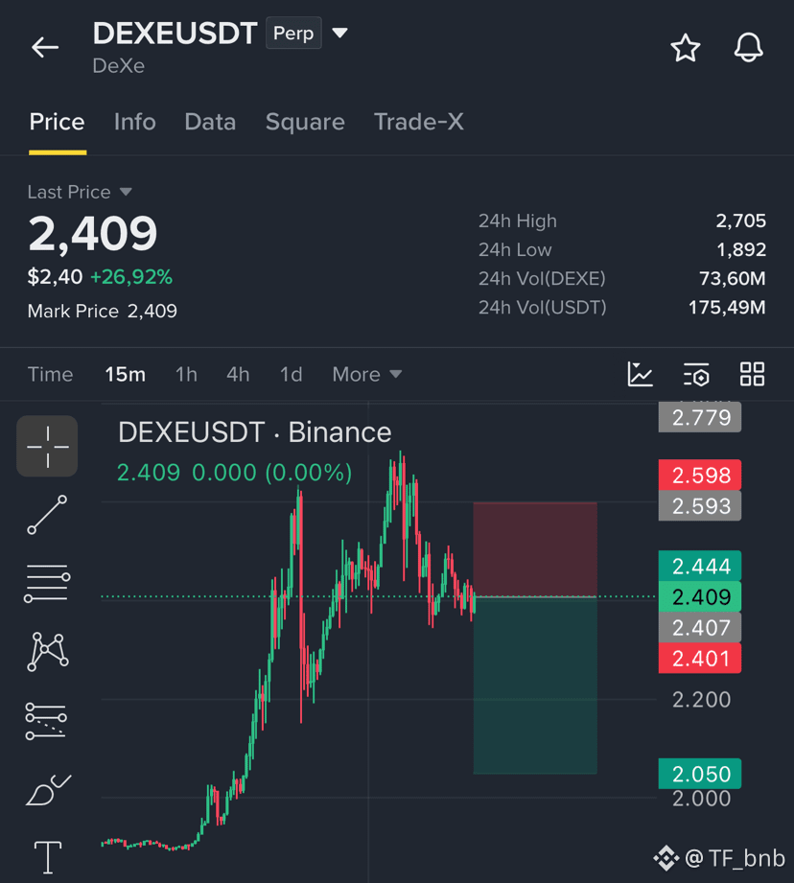Image resolution: width=794 pixels, height=883 pixels.
Task: Click the 24h High value 2,705
Action: [x=740, y=221]
